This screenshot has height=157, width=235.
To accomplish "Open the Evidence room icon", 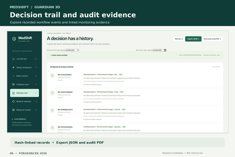I will coord(13,84).
